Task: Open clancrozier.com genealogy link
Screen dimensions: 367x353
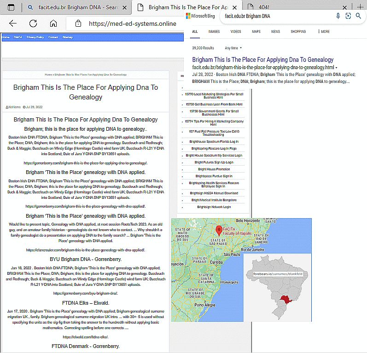Action: click(x=86, y=250)
